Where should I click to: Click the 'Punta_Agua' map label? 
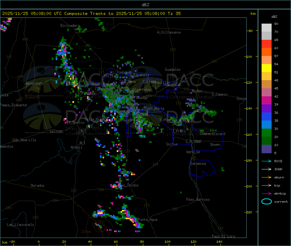[x=147, y=219]
